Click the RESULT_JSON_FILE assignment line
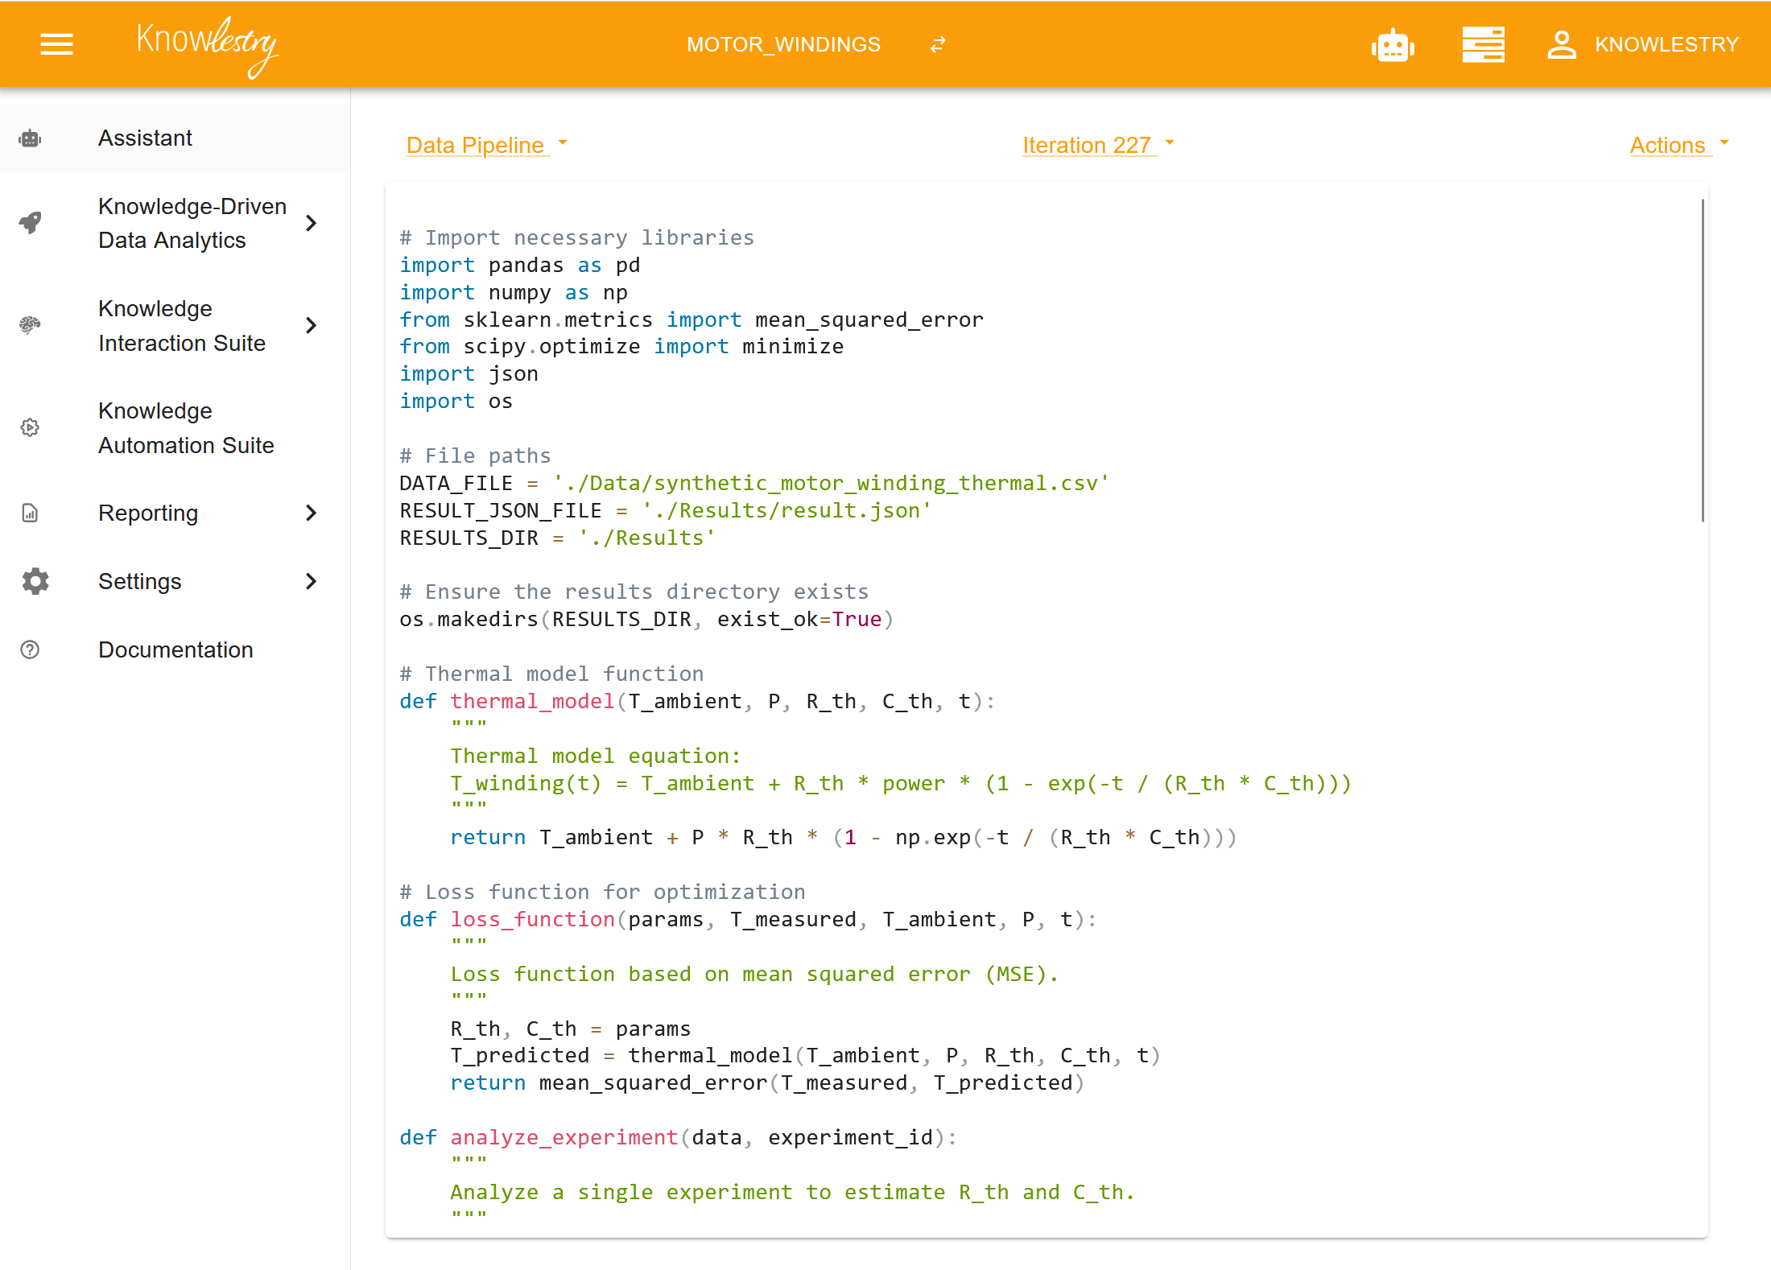Viewport: 1771px width, 1270px height. click(x=666, y=510)
